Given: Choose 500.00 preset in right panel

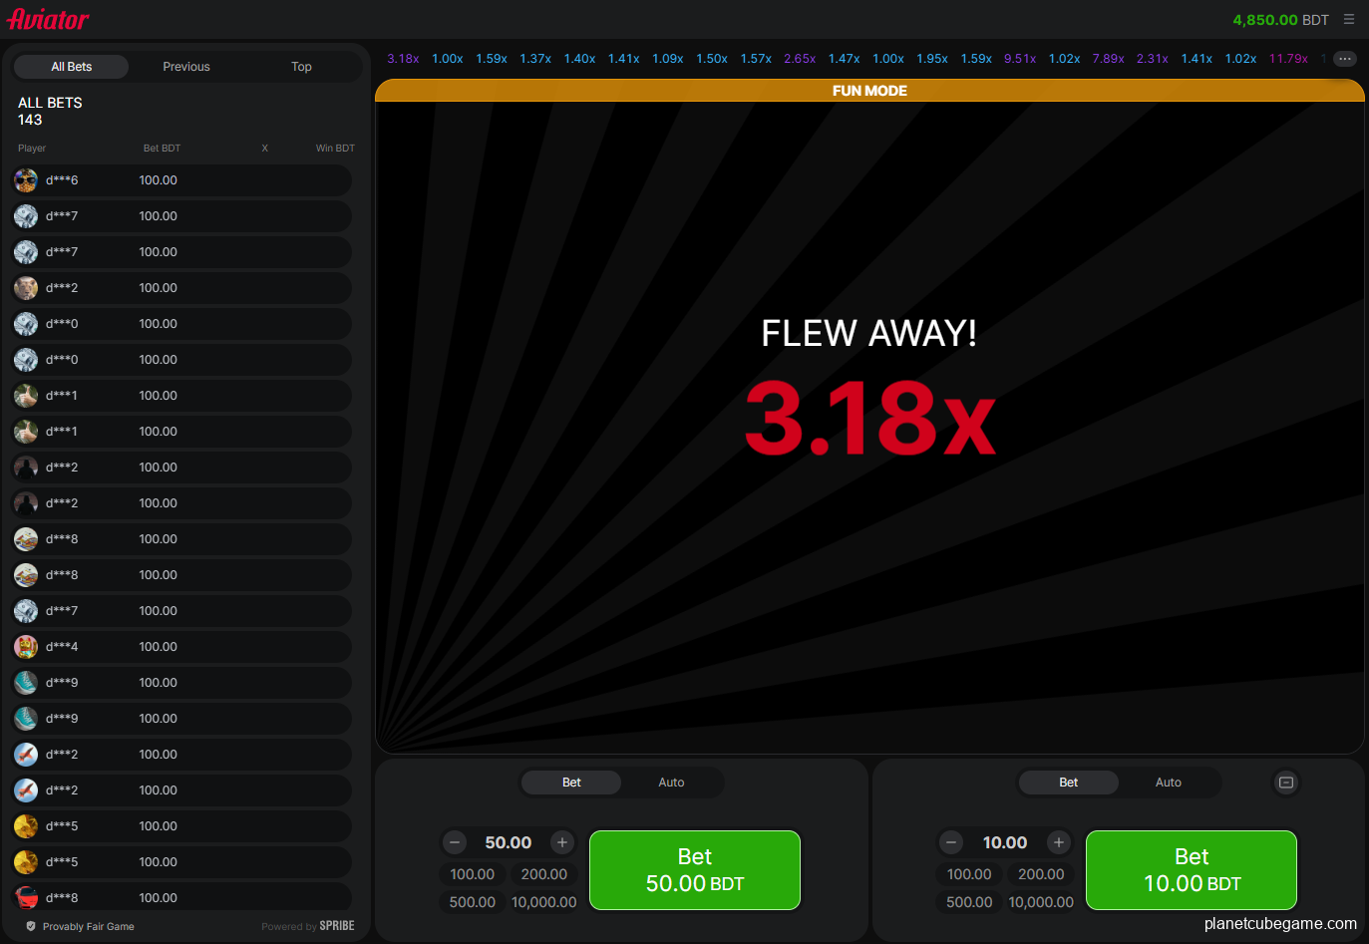Looking at the screenshot, I should tap(969, 902).
